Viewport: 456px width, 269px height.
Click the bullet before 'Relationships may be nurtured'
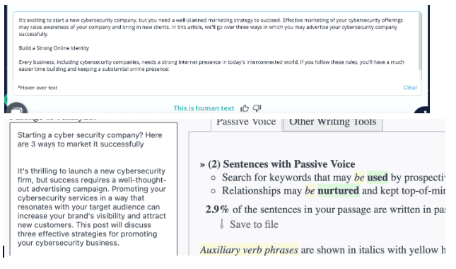point(214,191)
